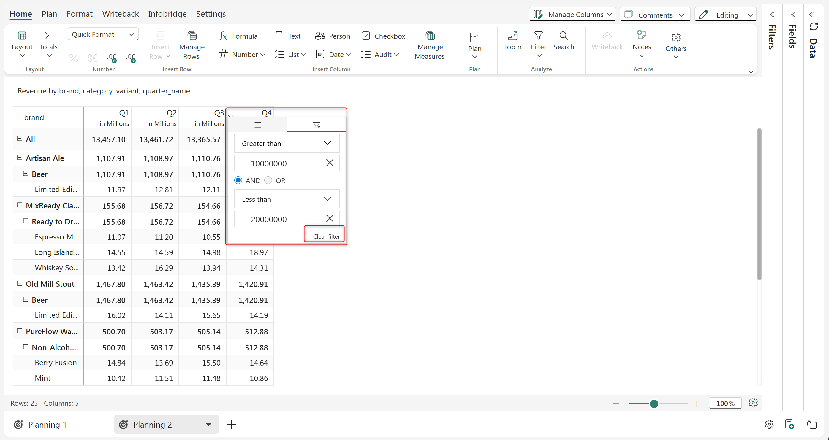Select the AND radio button
This screenshot has width=829, height=440.
(x=238, y=180)
